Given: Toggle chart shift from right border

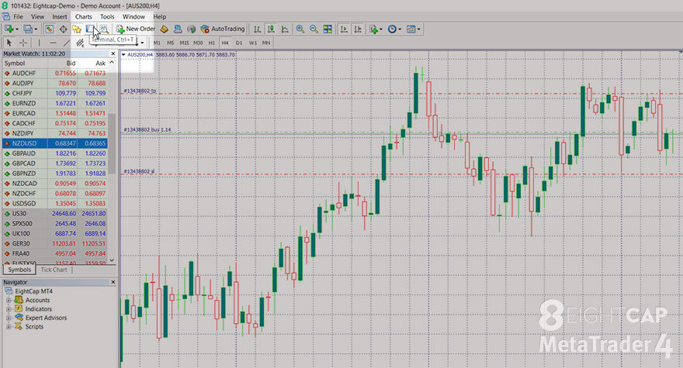Looking at the screenshot, I should [x=358, y=29].
